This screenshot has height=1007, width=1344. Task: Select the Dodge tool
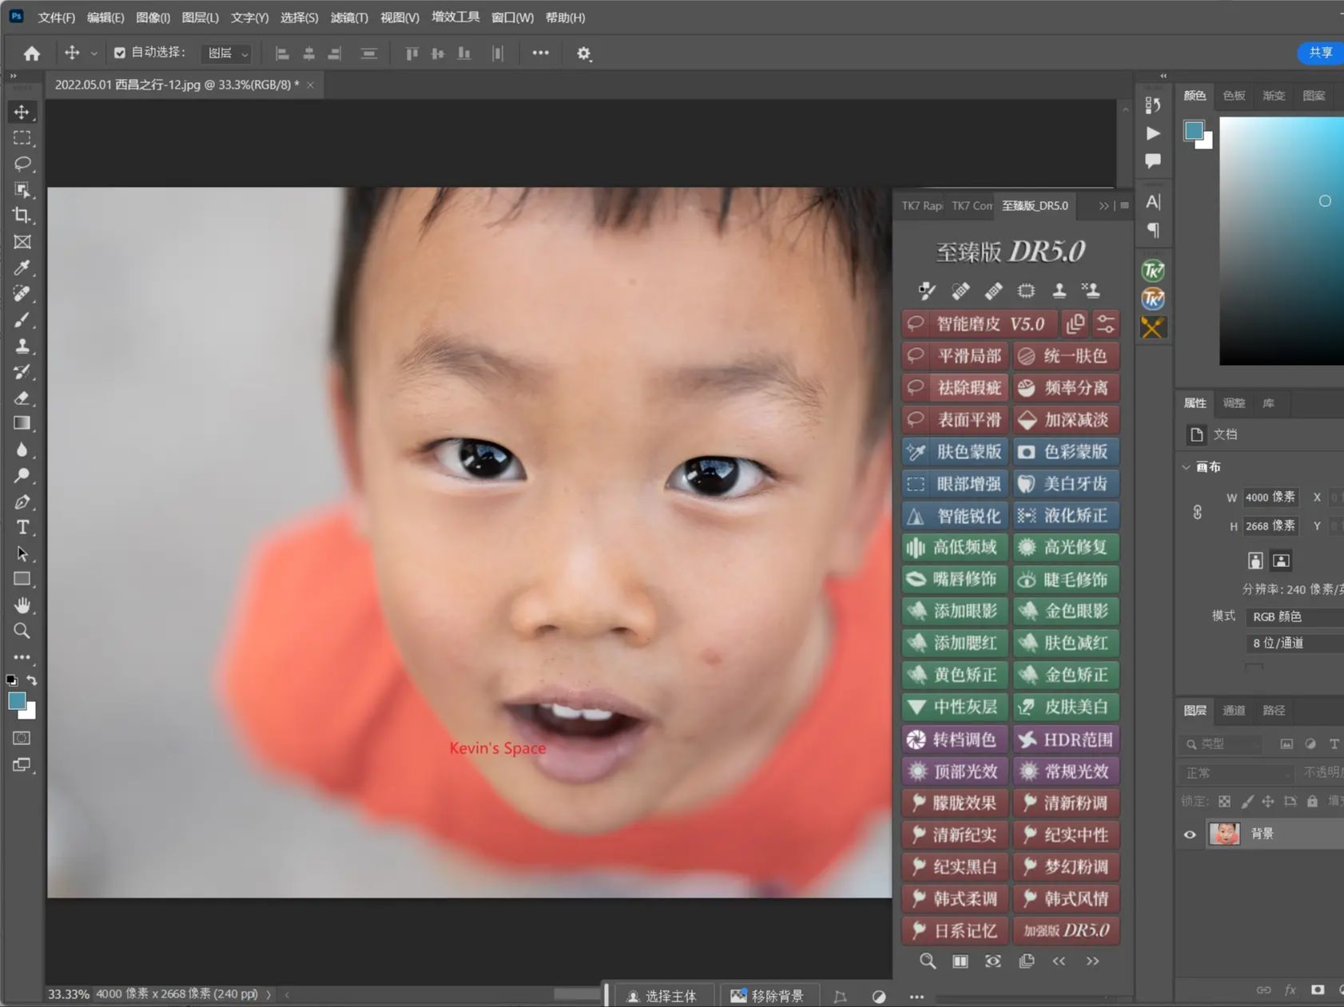[x=22, y=475]
